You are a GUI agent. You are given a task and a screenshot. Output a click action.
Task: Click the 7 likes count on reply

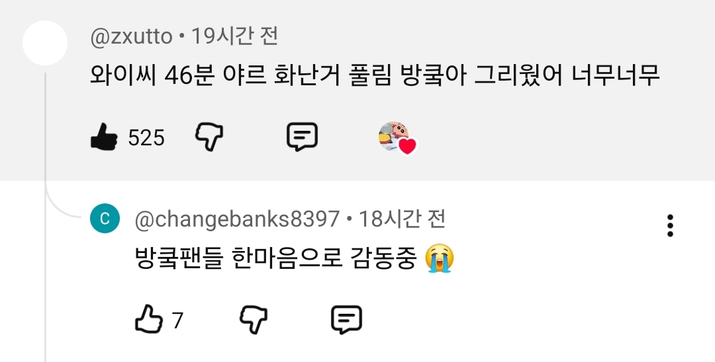[x=178, y=320]
